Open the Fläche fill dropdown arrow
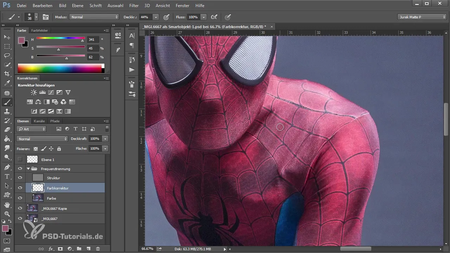The height and width of the screenshot is (253, 450). [105, 149]
